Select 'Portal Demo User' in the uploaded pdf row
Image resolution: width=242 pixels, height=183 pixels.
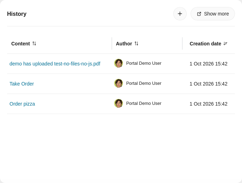[x=144, y=63]
